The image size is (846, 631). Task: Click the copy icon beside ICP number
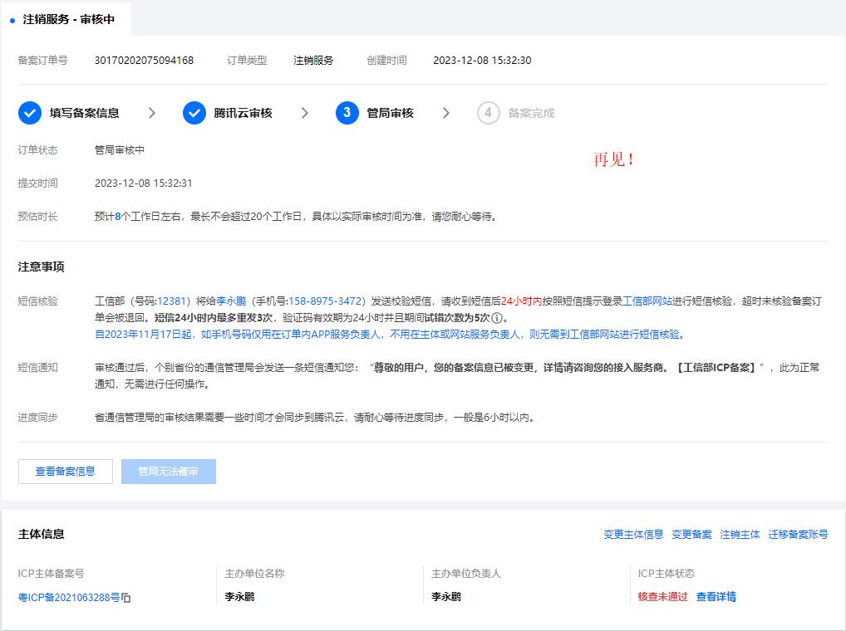tap(126, 598)
